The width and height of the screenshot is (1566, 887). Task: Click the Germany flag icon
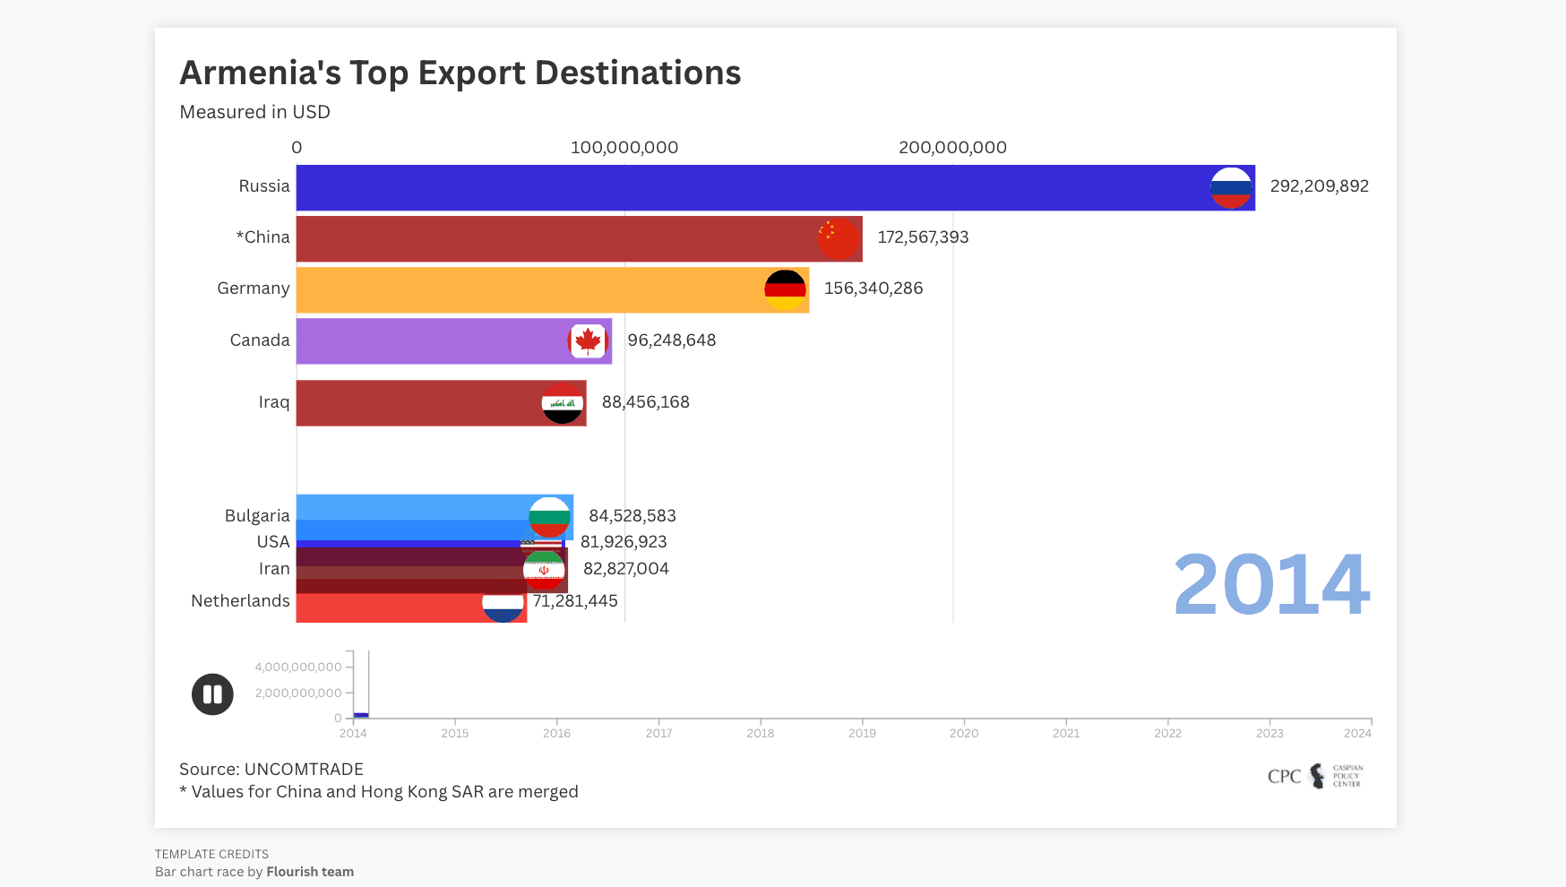tap(786, 288)
